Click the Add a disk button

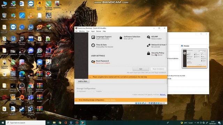pyautogui.click(x=83, y=81)
